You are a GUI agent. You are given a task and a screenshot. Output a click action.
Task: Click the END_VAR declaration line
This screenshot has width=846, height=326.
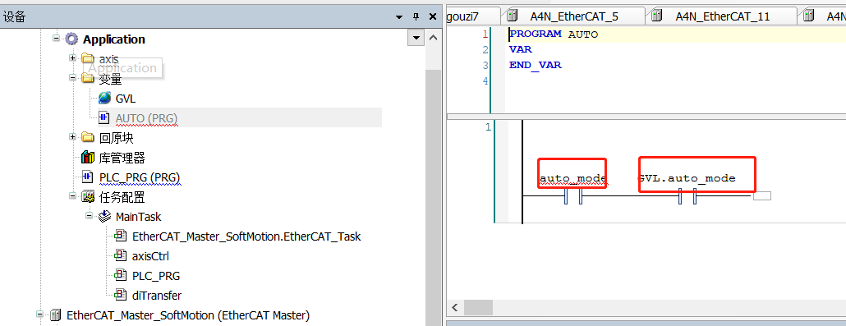[x=536, y=66]
